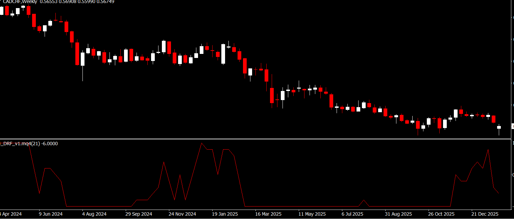Select the 4 Aug 2024 date label
The image size is (514, 219).
[x=94, y=214]
